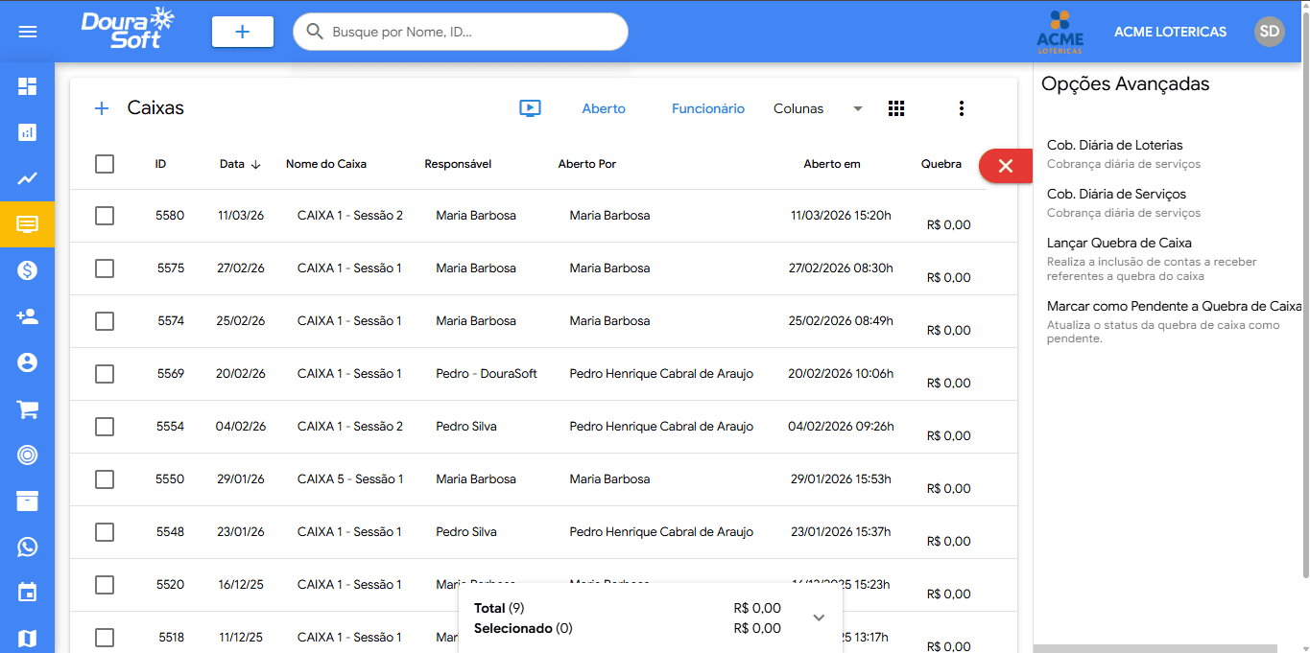Check the row with ID 5569
This screenshot has width=1310, height=653.
tap(105, 374)
